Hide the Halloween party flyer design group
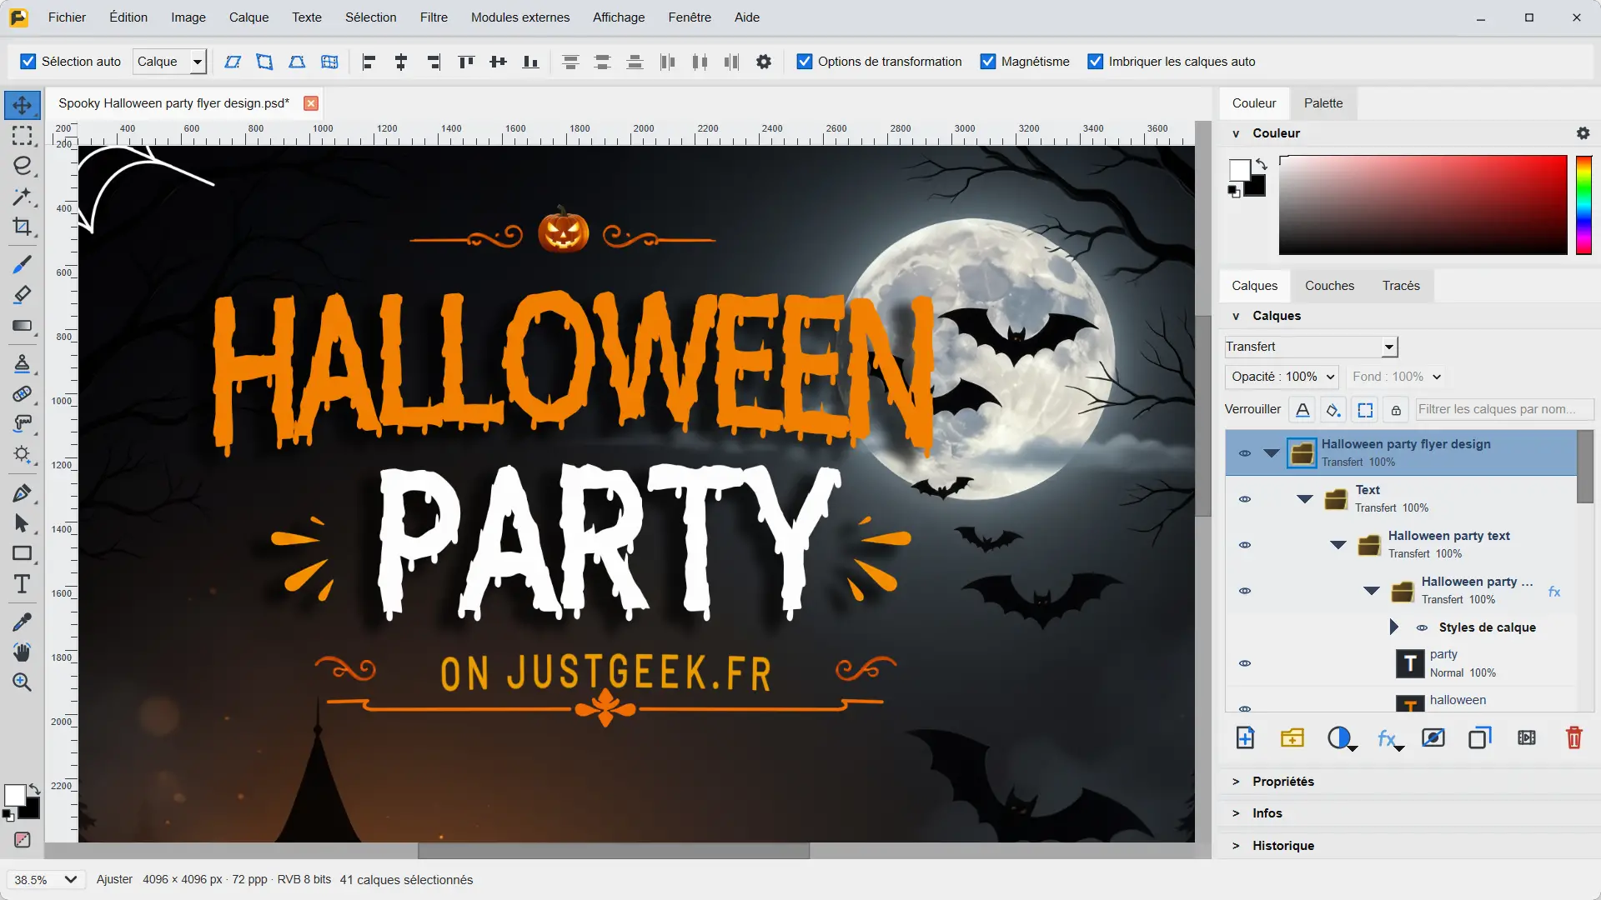Viewport: 1601px width, 900px height. click(1244, 453)
